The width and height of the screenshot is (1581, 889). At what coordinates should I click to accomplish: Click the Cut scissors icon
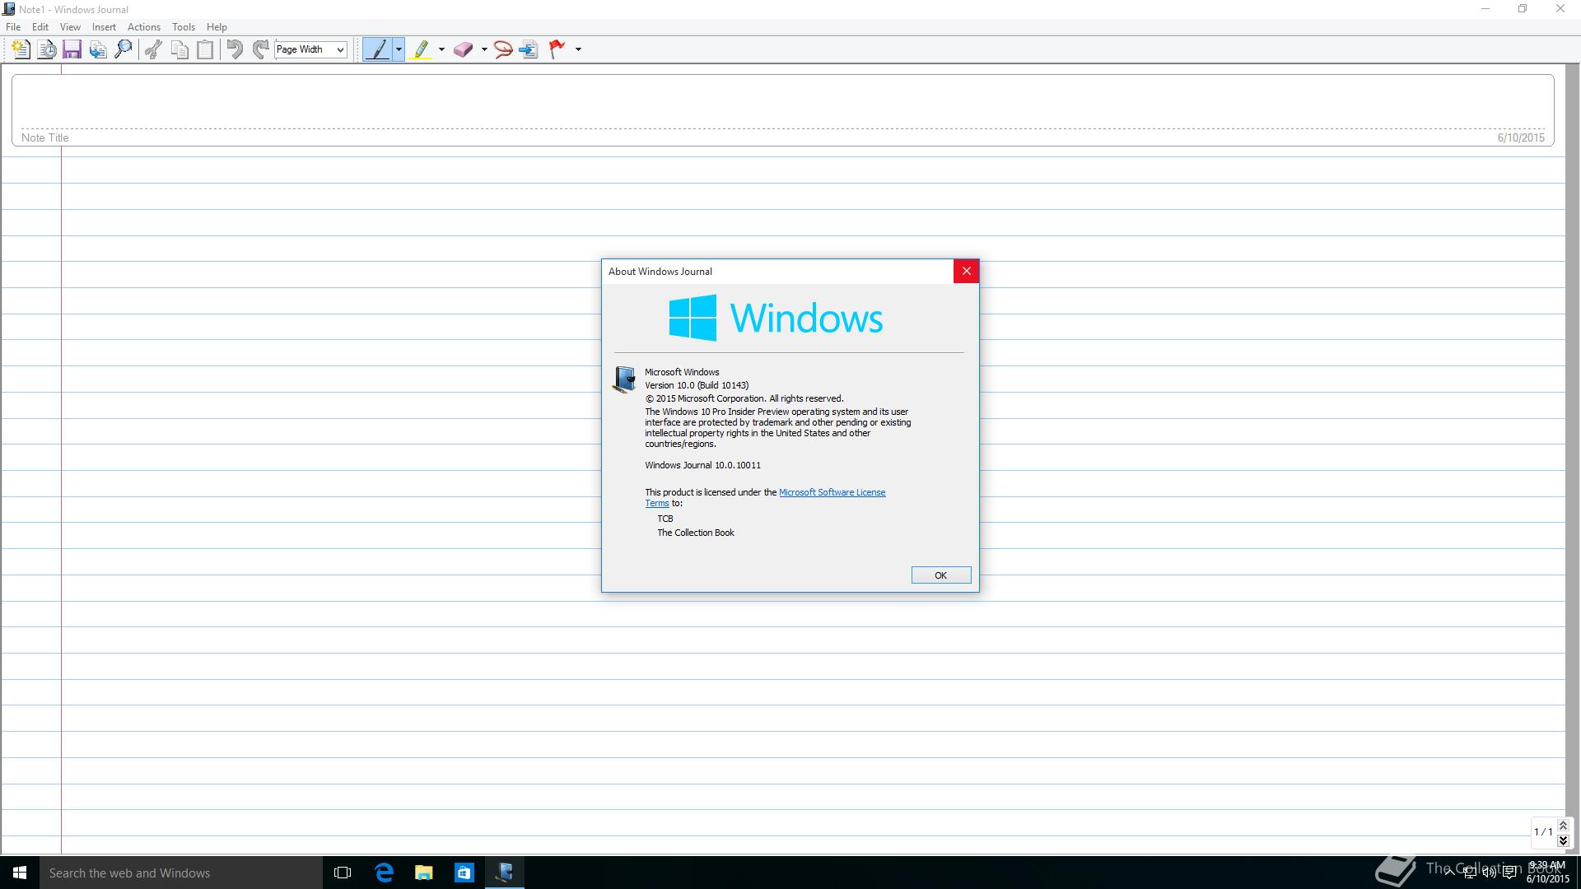pyautogui.click(x=153, y=49)
